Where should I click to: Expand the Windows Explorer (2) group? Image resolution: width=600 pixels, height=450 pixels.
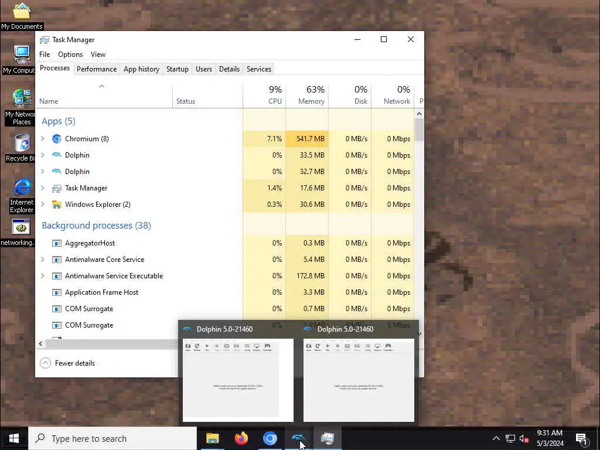[x=43, y=204]
